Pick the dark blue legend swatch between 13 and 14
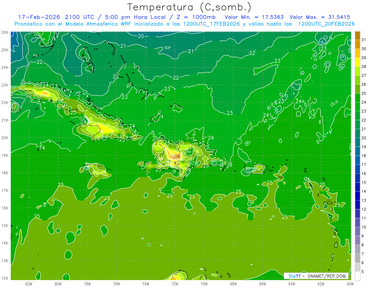 pyautogui.click(x=357, y=196)
